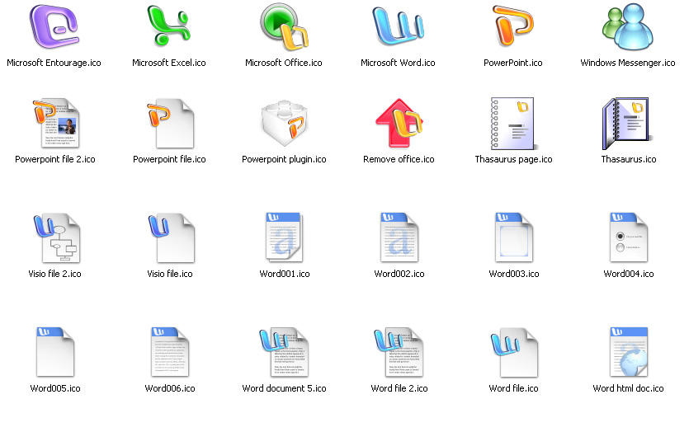Select the Word004.ico radio-button page icon
This screenshot has height=446, width=689.
click(629, 237)
